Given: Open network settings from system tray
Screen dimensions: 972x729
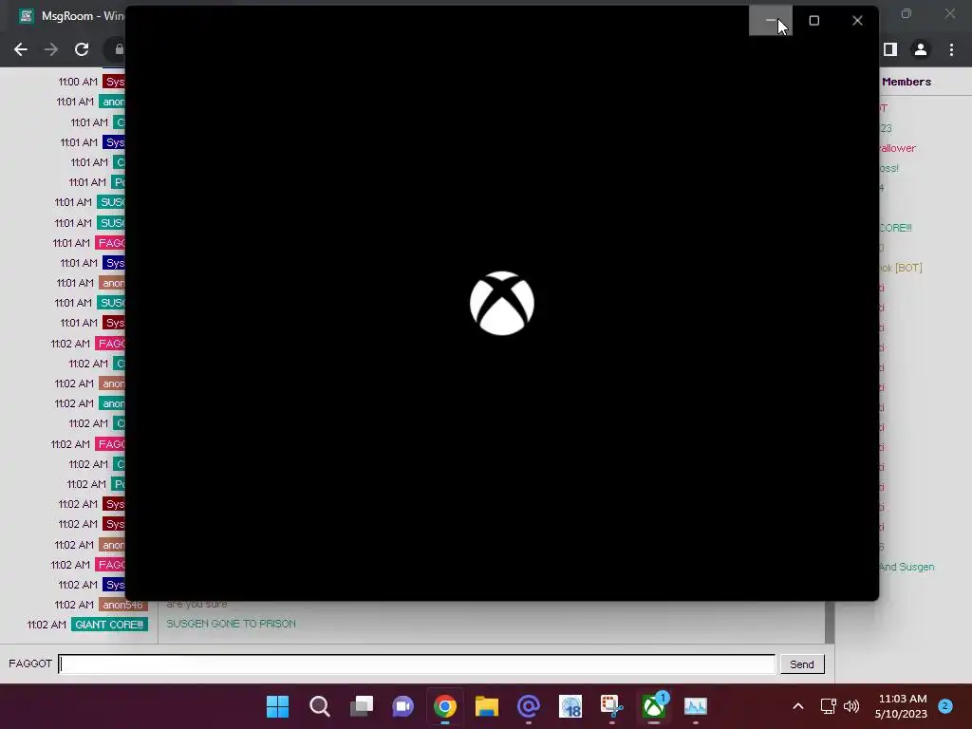Looking at the screenshot, I should click(x=828, y=706).
